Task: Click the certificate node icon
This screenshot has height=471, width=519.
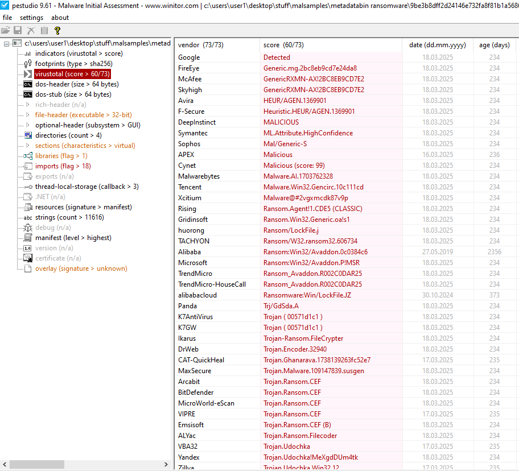Action: pyautogui.click(x=28, y=258)
